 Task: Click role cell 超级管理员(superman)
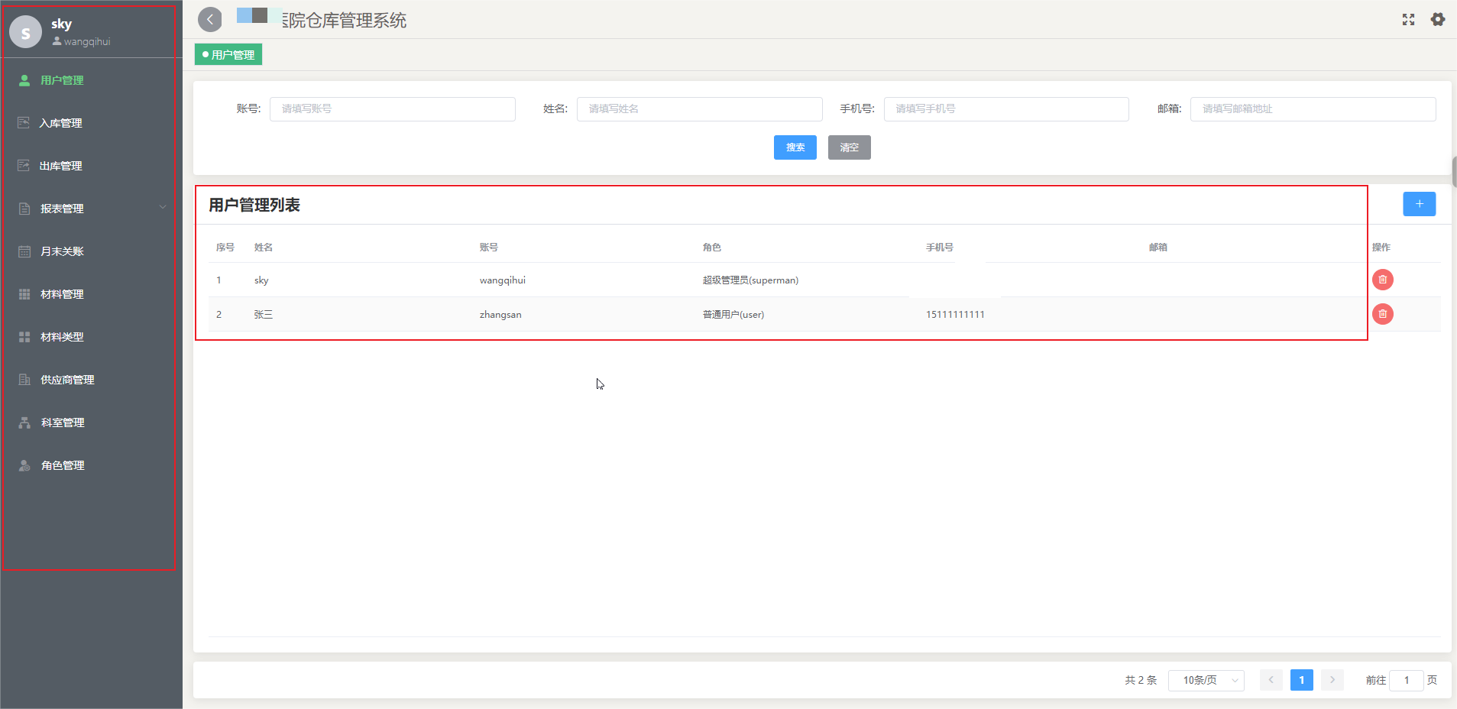pyautogui.click(x=750, y=280)
